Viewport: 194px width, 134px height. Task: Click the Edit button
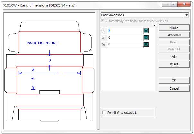click(x=174, y=57)
